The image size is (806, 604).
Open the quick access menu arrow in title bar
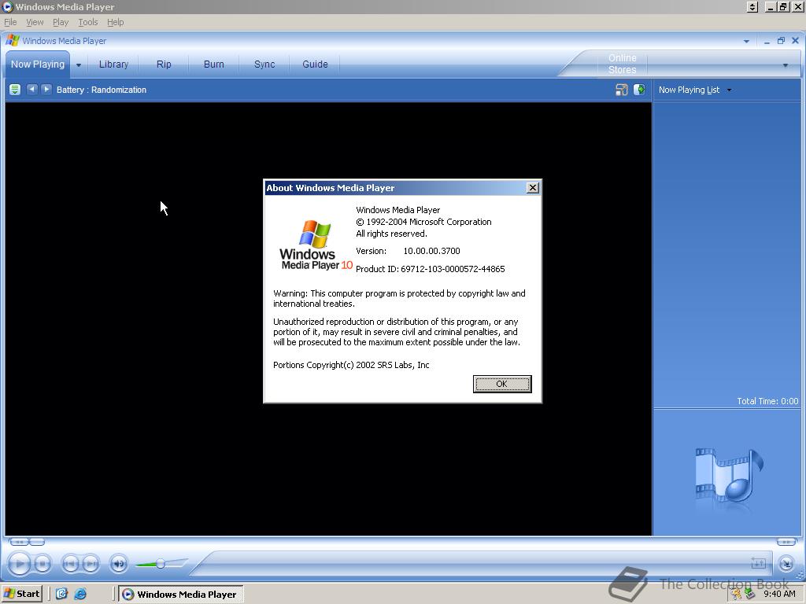746,41
